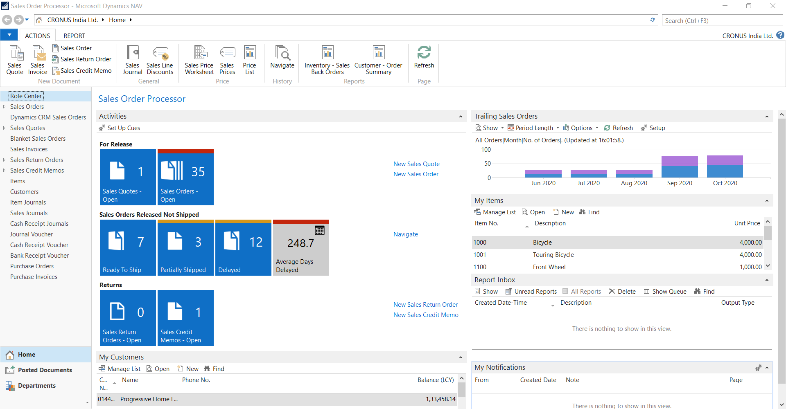Screen dimensions: 786x409
Task: Open the Partially Shipped cue tile
Action: pyautogui.click(x=185, y=247)
